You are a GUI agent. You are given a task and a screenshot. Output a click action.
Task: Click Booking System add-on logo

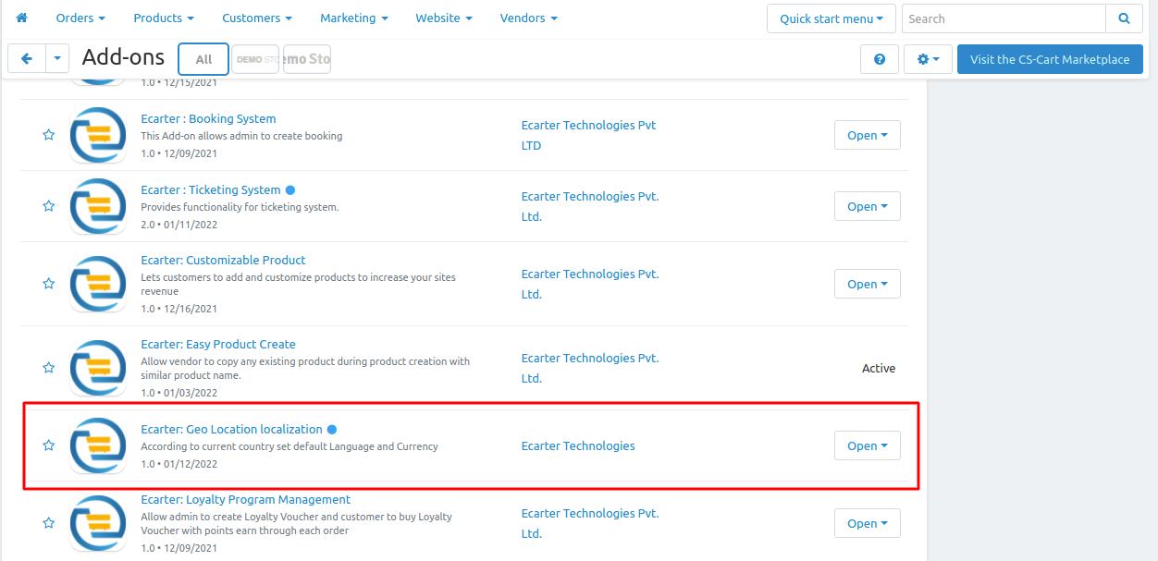click(98, 135)
